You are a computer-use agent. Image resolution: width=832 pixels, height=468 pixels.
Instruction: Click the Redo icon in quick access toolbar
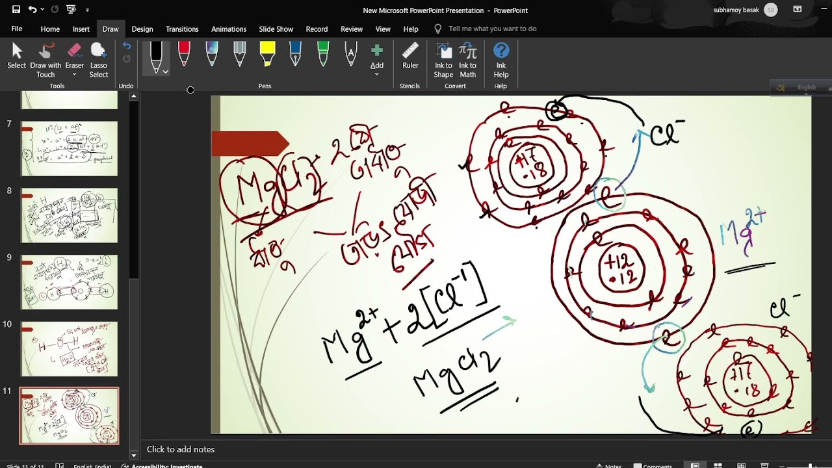pyautogui.click(x=55, y=10)
